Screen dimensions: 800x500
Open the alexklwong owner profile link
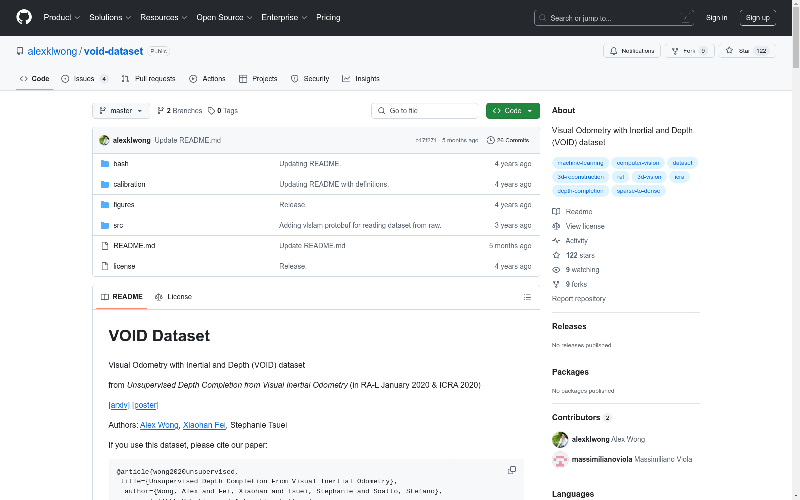click(52, 51)
